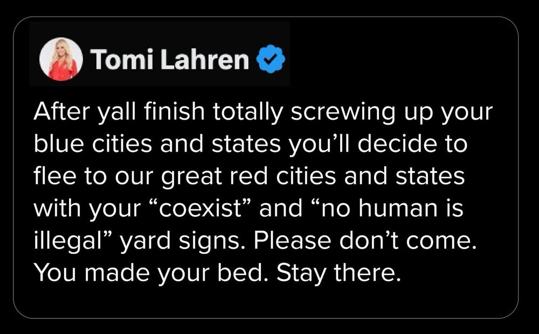Click the closing words "Stay there."
Screen dimensions: 539x334
point(339,273)
